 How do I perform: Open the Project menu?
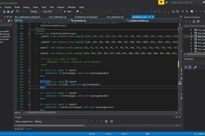[8, 7]
